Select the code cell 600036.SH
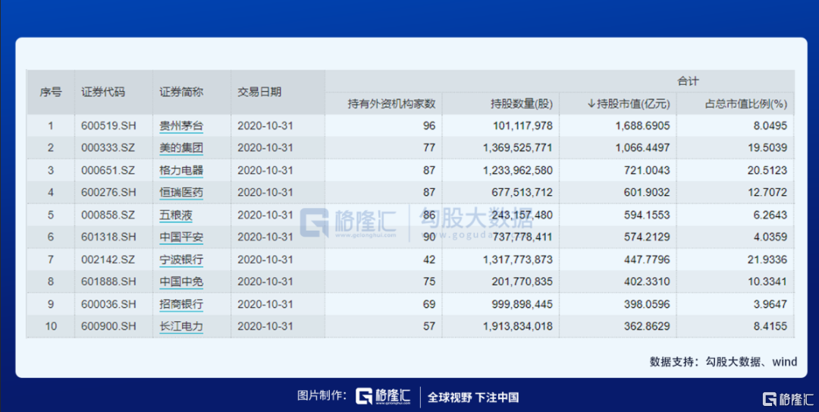 pyautogui.click(x=108, y=304)
